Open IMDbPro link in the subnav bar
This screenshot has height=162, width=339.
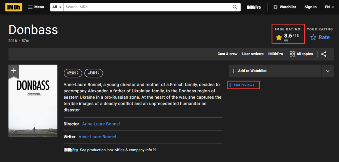(x=275, y=54)
